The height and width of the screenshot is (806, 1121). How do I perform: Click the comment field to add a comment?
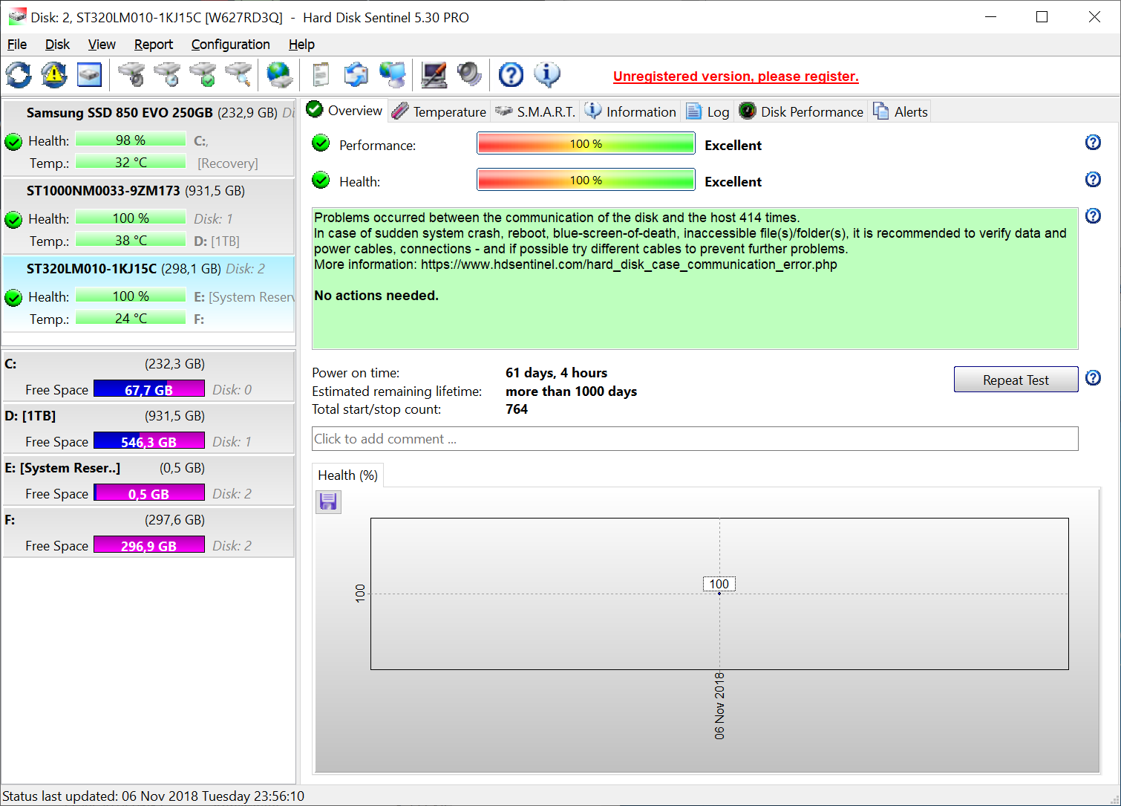(x=695, y=438)
